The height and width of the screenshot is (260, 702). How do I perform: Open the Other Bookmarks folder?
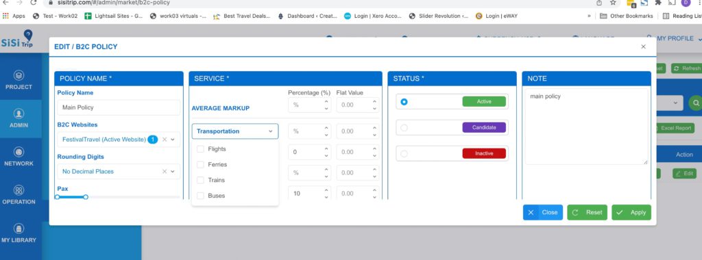(626, 16)
